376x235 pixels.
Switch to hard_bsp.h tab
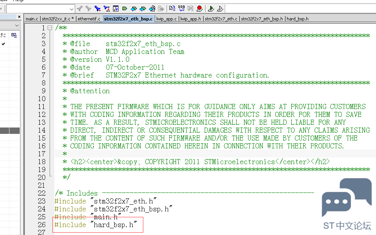click(298, 19)
